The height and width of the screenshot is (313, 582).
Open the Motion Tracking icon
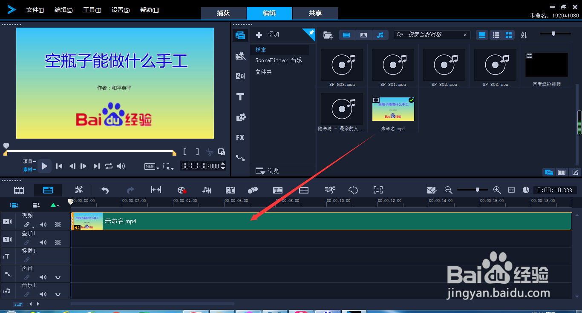pyautogui.click(x=253, y=190)
